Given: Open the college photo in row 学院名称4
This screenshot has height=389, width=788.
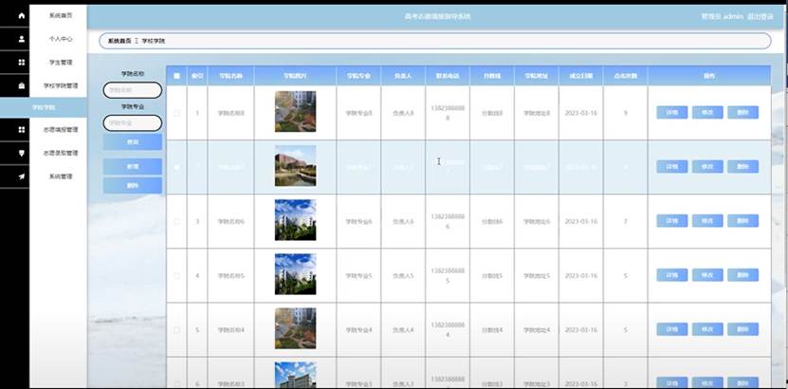Looking at the screenshot, I should 296,328.
